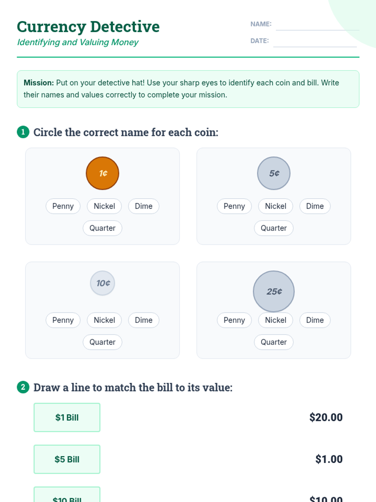376x502 pixels.
Task: Choose Penny under the 1¢ coin
Action: [63, 206]
